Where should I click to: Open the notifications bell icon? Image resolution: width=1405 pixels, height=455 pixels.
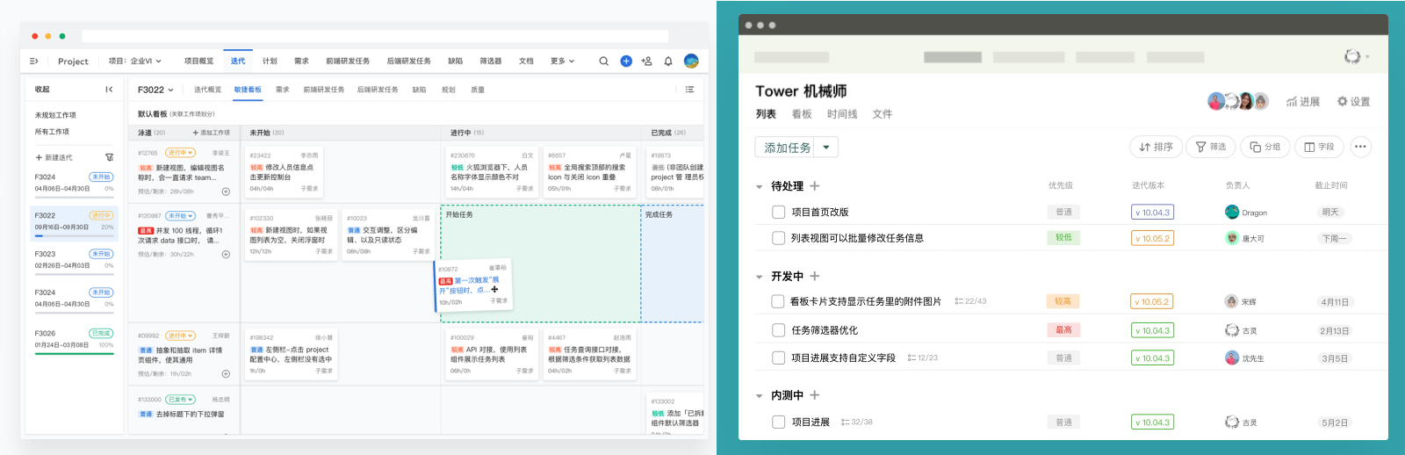pyautogui.click(x=668, y=61)
